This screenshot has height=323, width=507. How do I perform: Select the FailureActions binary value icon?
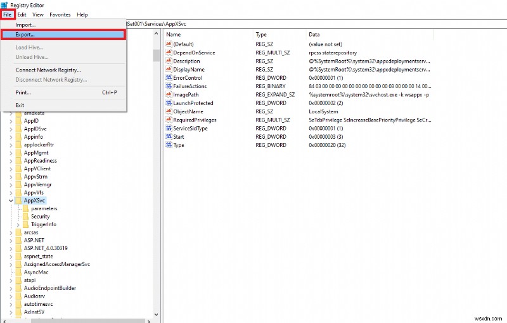pyautogui.click(x=169, y=86)
